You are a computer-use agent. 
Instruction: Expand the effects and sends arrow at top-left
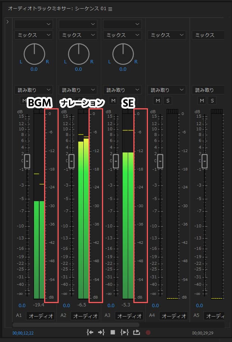tap(7, 22)
